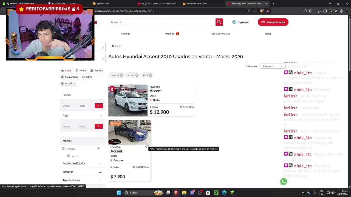The image size is (351, 197).
Task: Open Brave VPN shield icon
Action: [341, 11]
